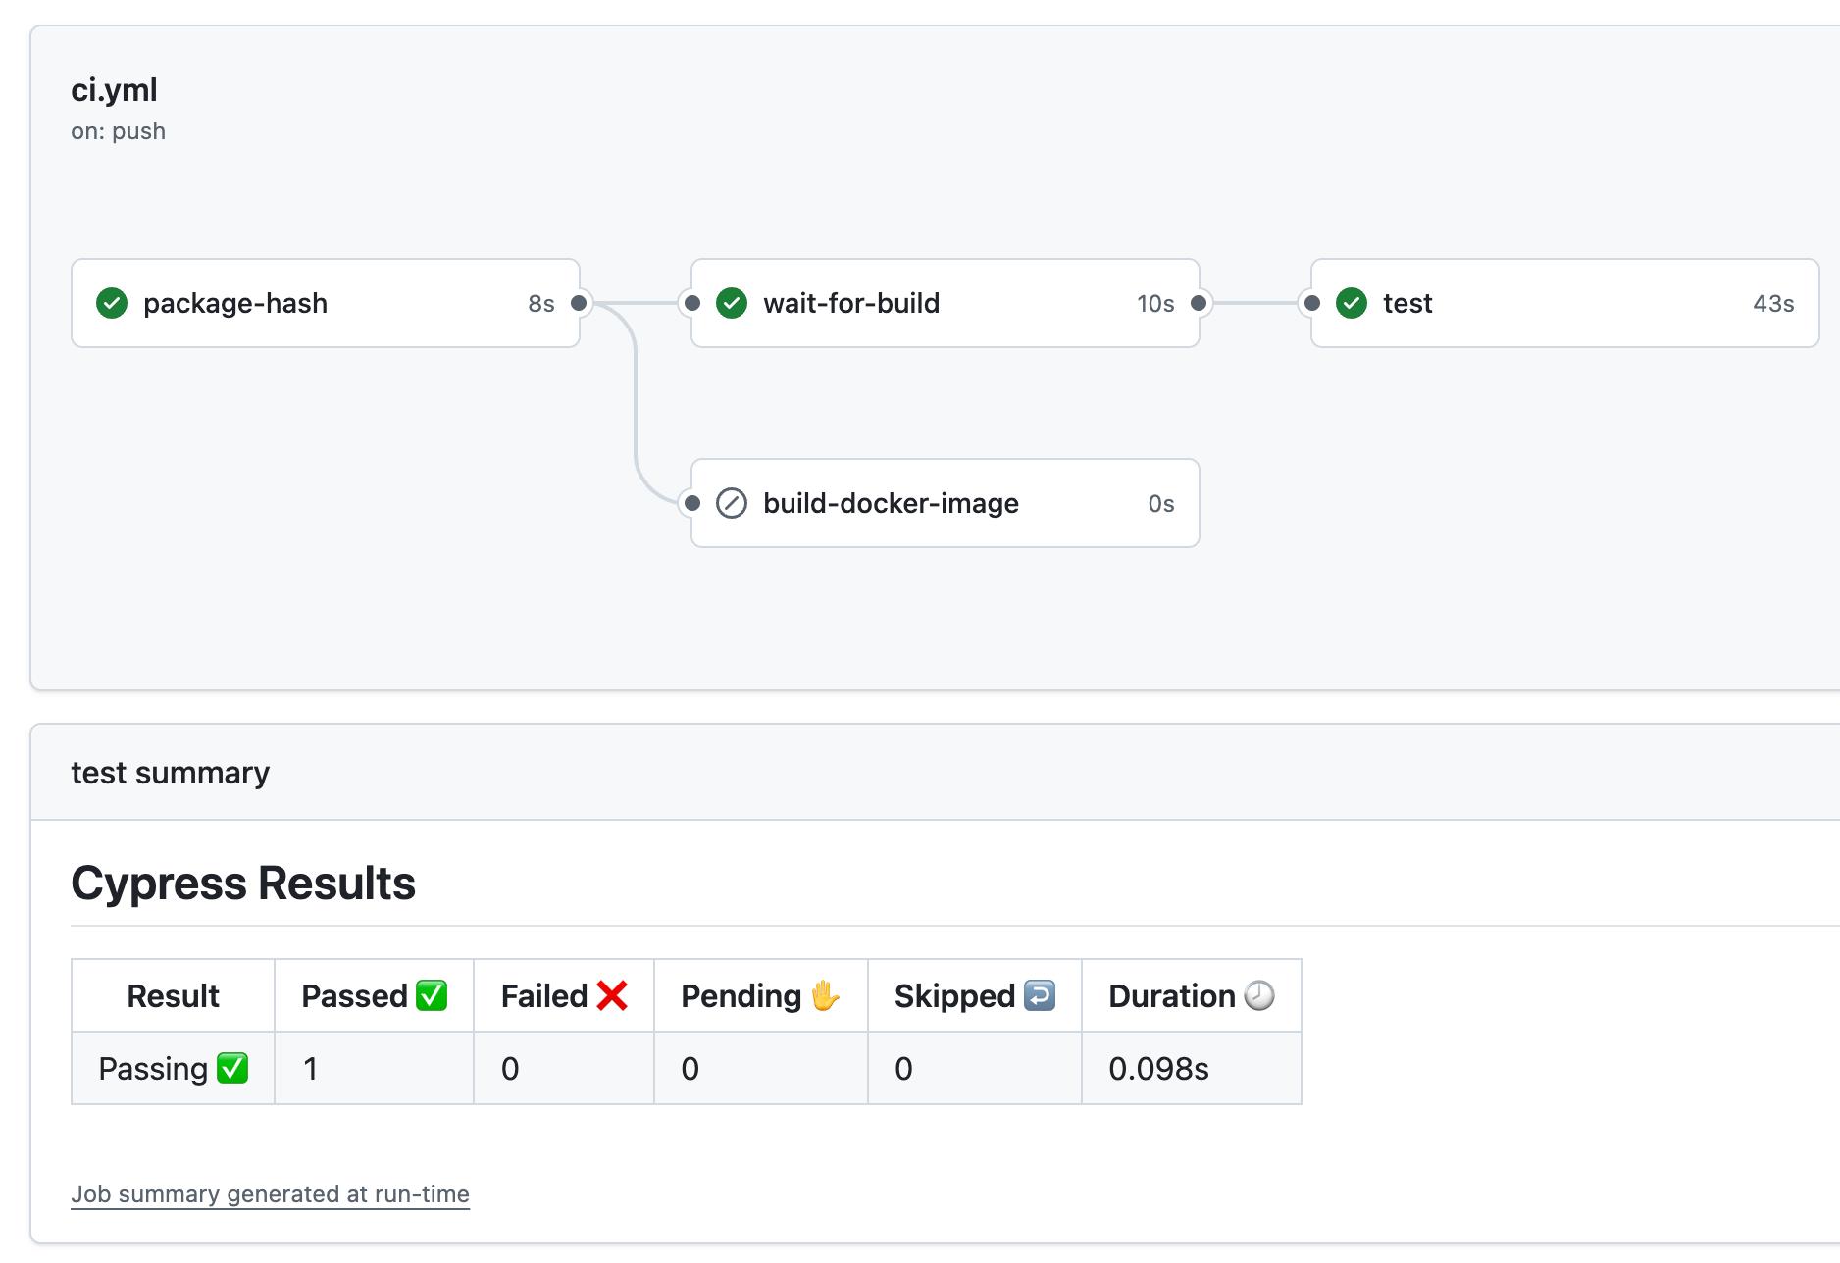Click the red X icon in Failed header

click(x=609, y=994)
